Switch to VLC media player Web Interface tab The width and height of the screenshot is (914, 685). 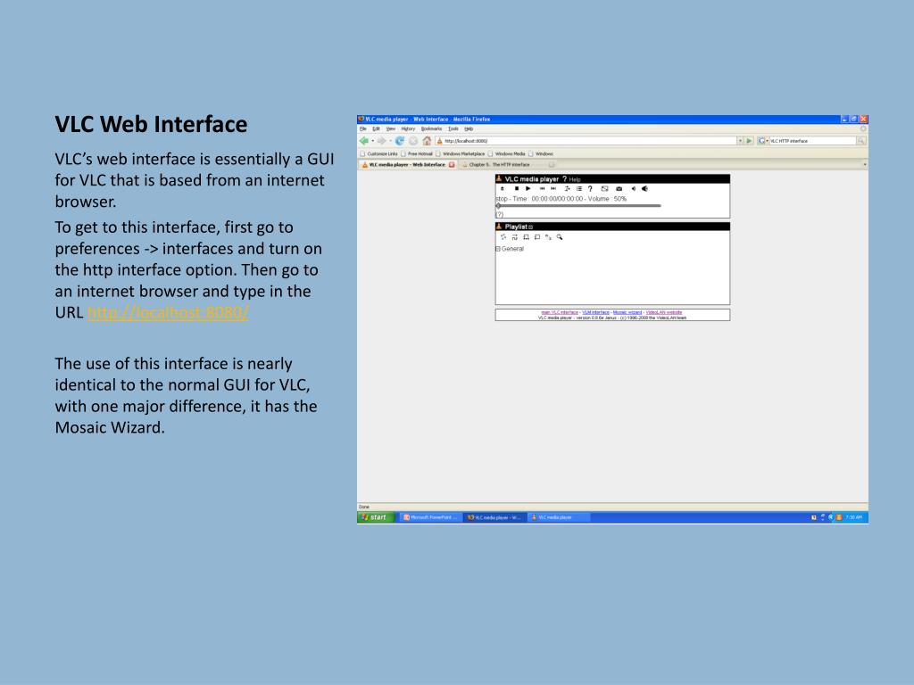click(406, 165)
